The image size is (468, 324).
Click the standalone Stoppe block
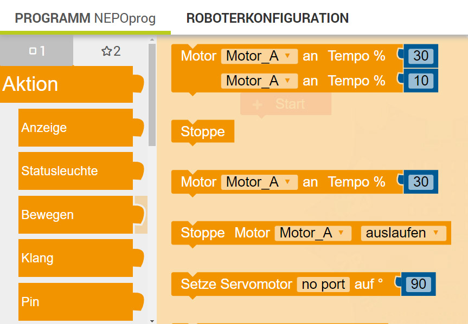coord(203,132)
